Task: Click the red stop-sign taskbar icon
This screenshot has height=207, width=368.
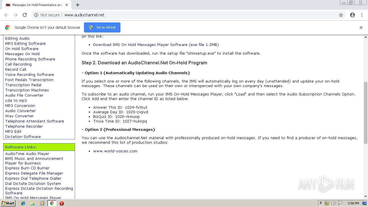Action: tap(62, 203)
